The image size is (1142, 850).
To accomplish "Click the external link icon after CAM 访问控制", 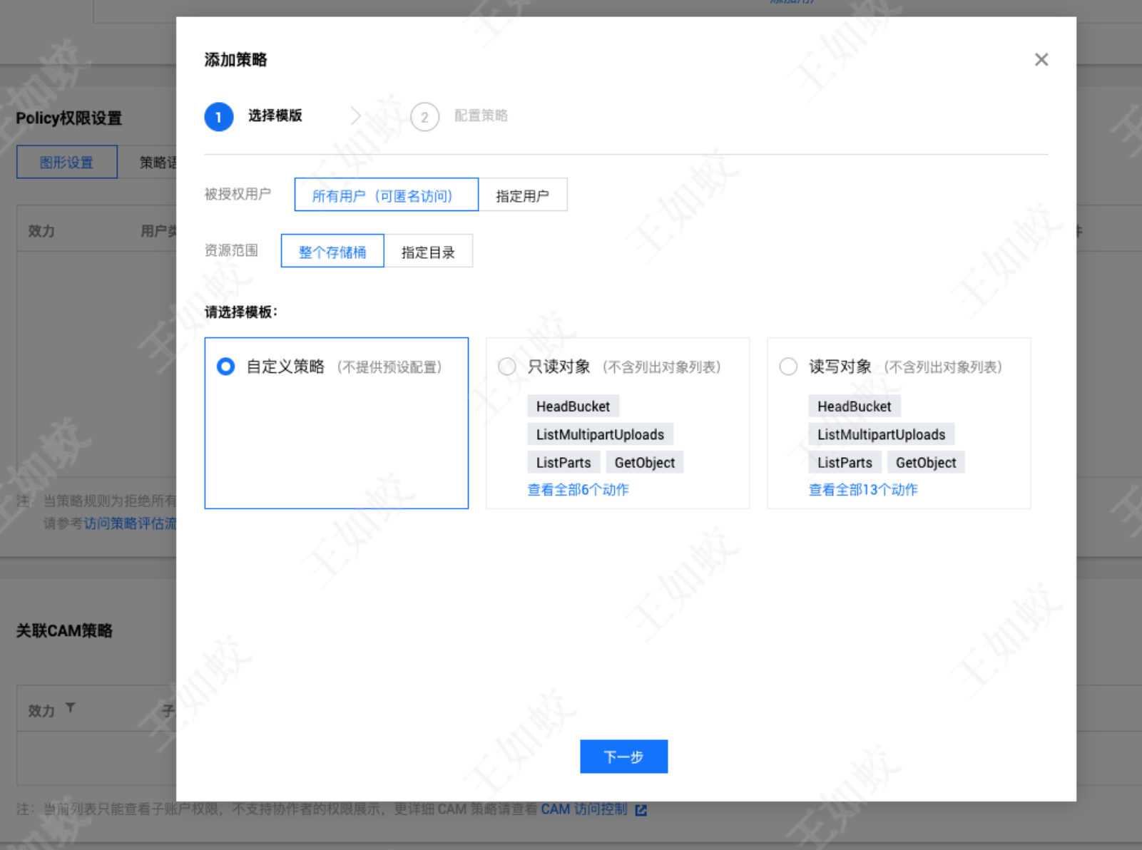I will click(641, 810).
